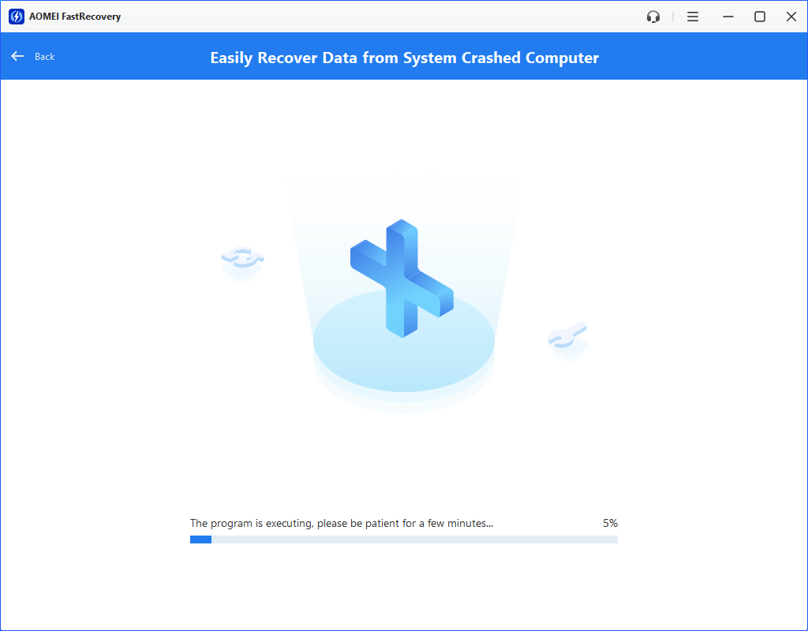The width and height of the screenshot is (808, 631).
Task: Go back using the Back label
Action: [x=44, y=57]
